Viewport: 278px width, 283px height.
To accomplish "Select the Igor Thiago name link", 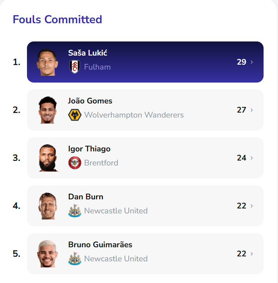I will (89, 149).
